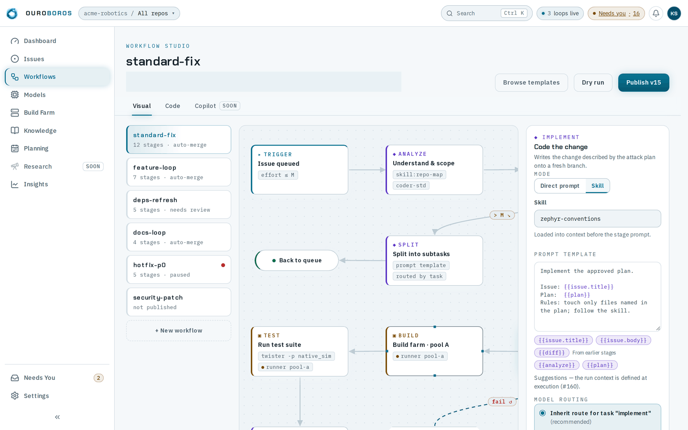Switch to the Visual tab

point(142,106)
